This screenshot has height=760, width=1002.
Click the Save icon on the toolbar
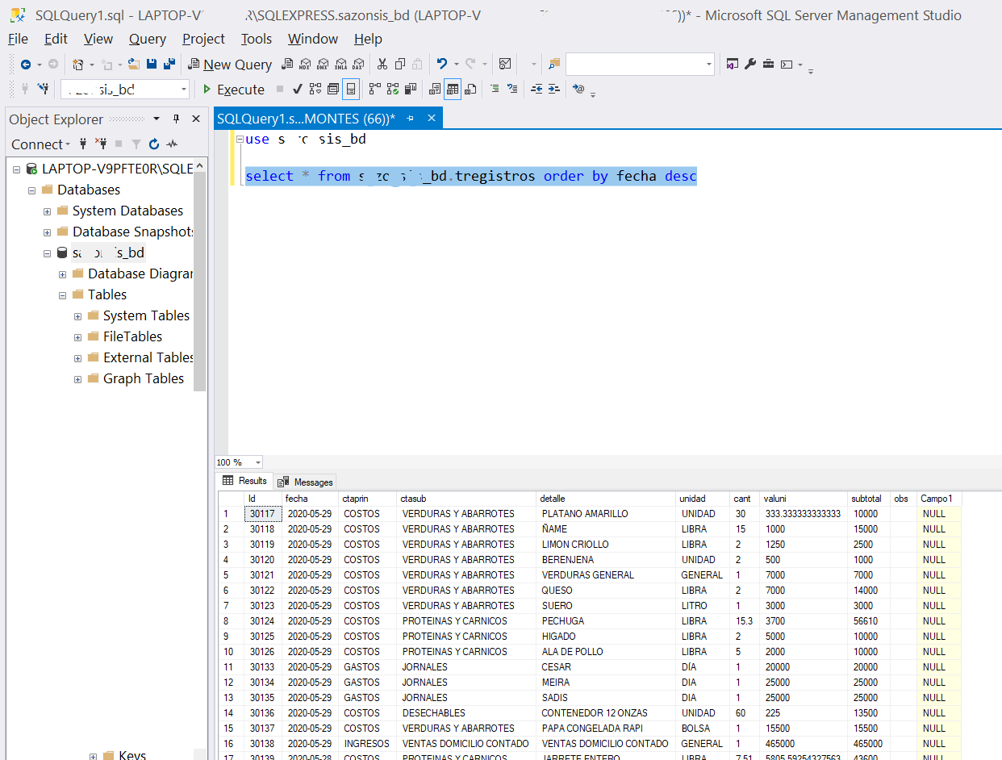(x=150, y=63)
